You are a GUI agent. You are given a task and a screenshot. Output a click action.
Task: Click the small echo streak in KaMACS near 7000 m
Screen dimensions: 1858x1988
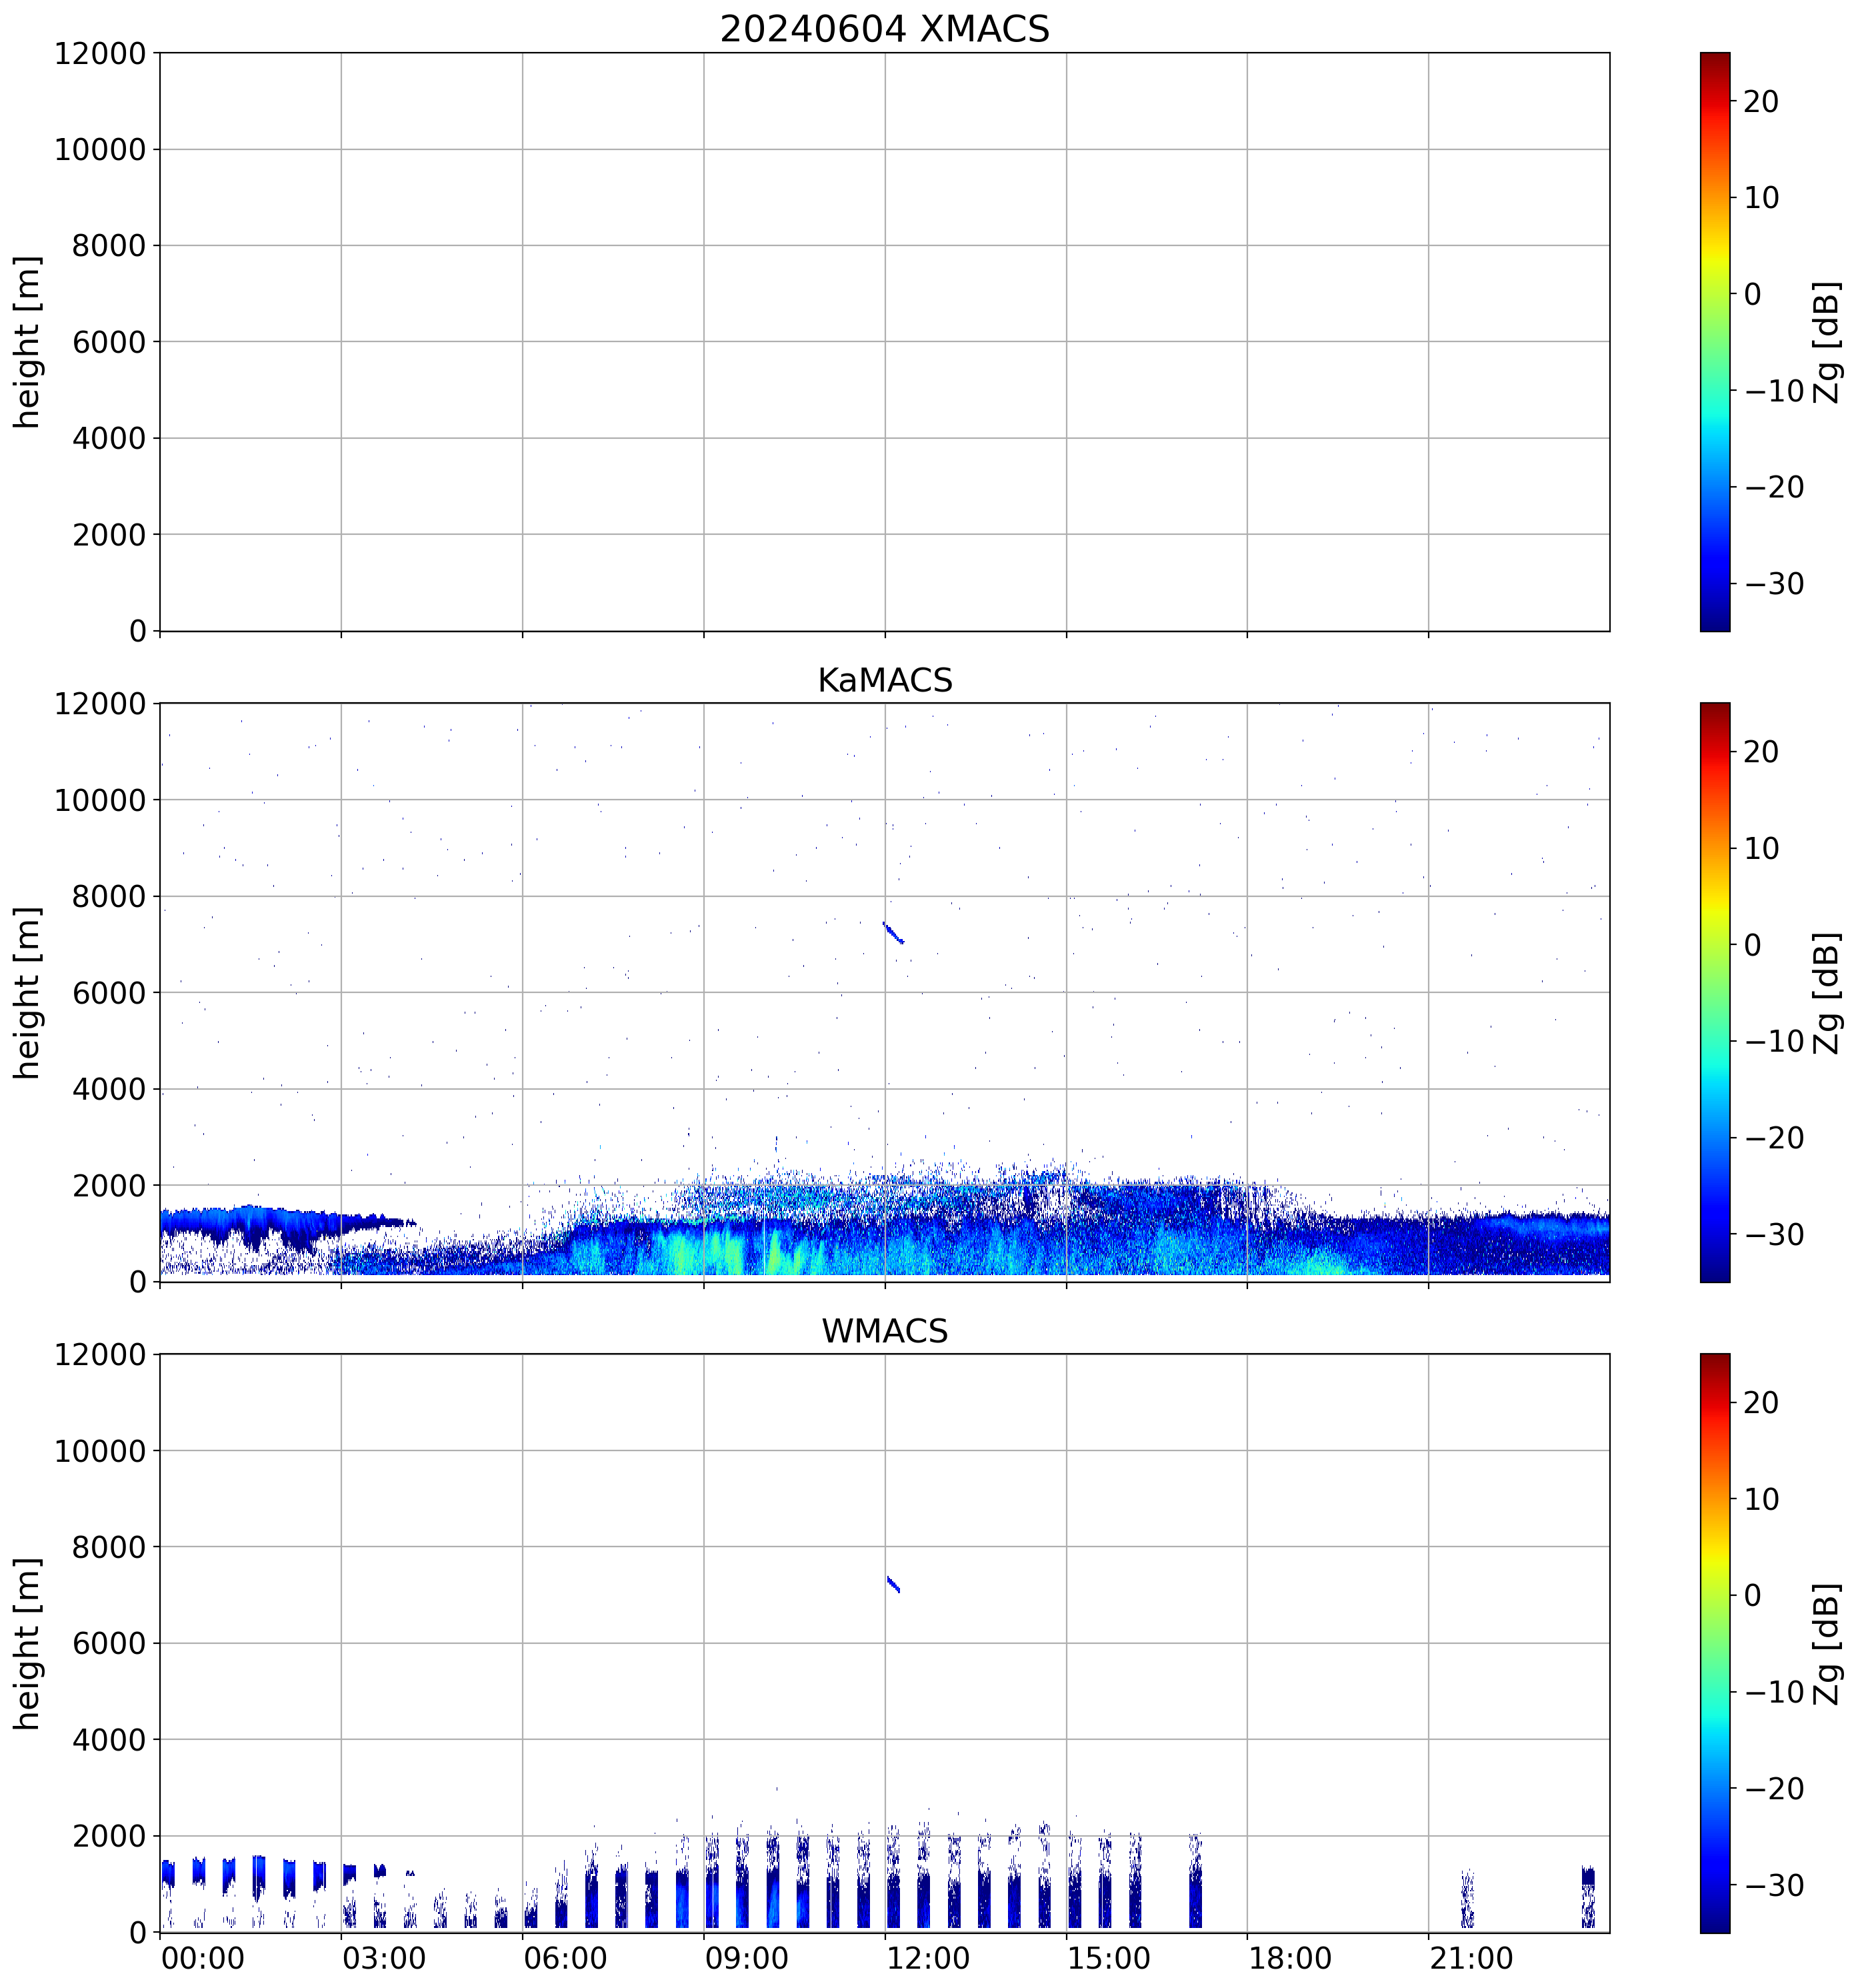[893, 933]
